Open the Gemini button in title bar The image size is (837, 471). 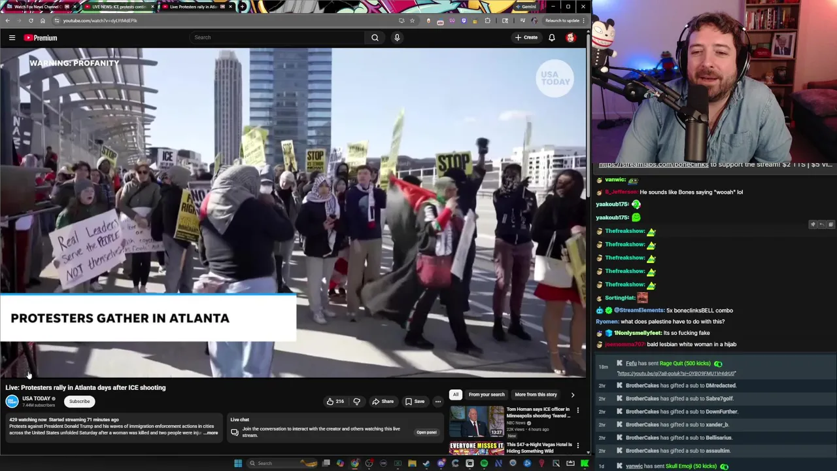pyautogui.click(x=525, y=7)
